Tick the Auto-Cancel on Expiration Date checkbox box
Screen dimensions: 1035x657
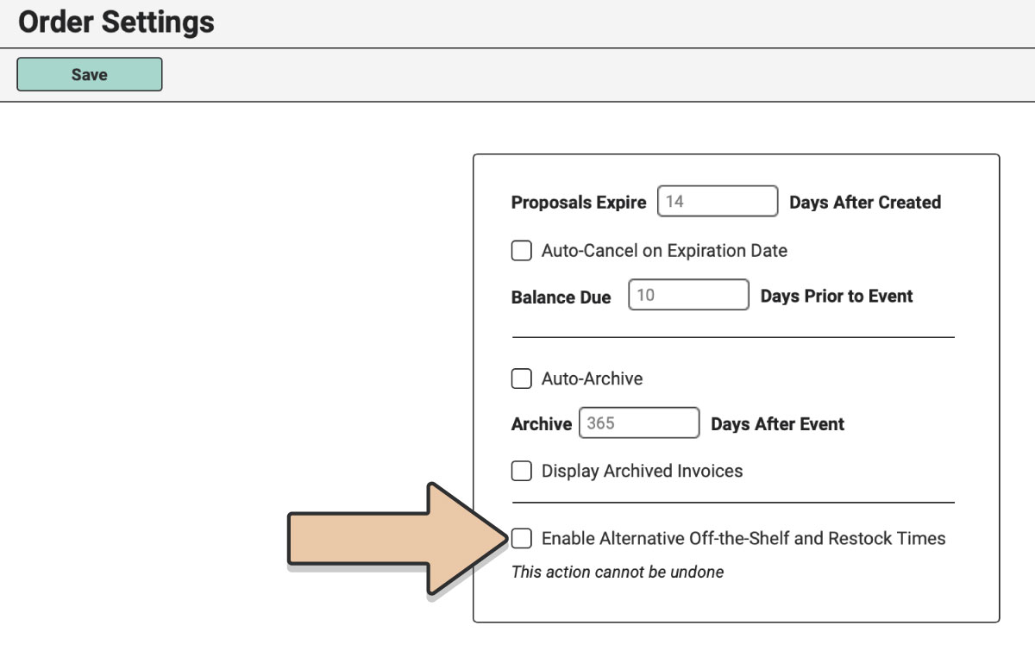click(x=521, y=251)
